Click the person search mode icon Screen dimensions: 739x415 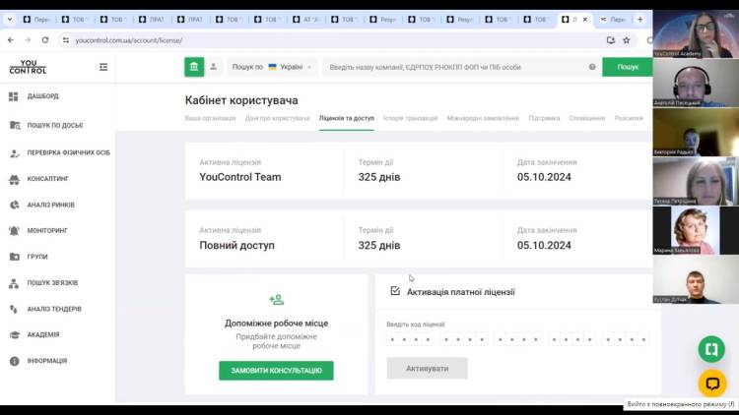[214, 67]
